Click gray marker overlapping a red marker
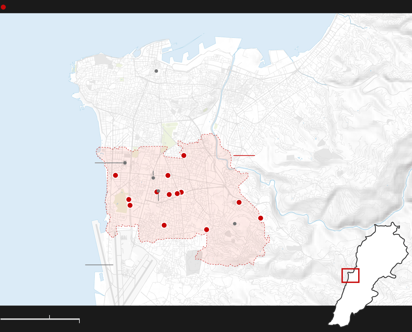Viewport: 412px width, 332px height. tap(158, 191)
